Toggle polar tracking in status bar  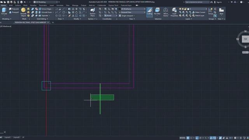(x=200, y=138)
